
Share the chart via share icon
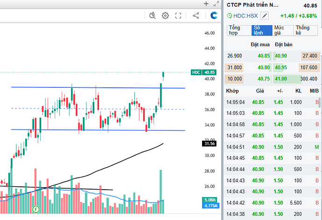click(x=196, y=15)
